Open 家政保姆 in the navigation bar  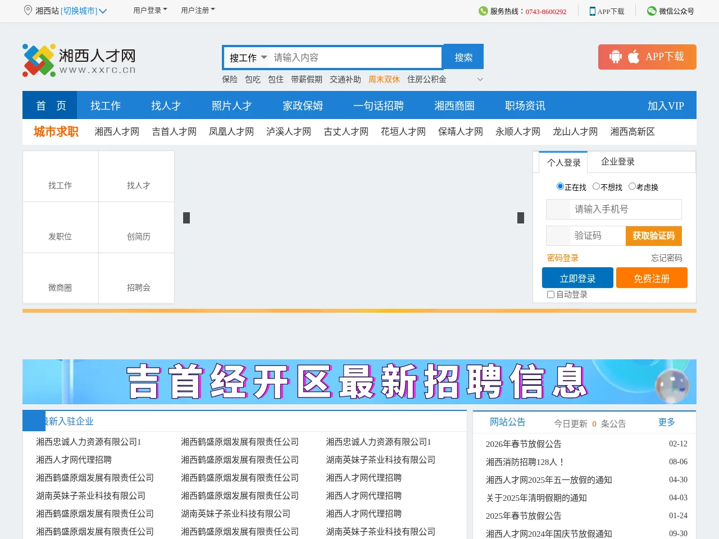click(x=303, y=106)
